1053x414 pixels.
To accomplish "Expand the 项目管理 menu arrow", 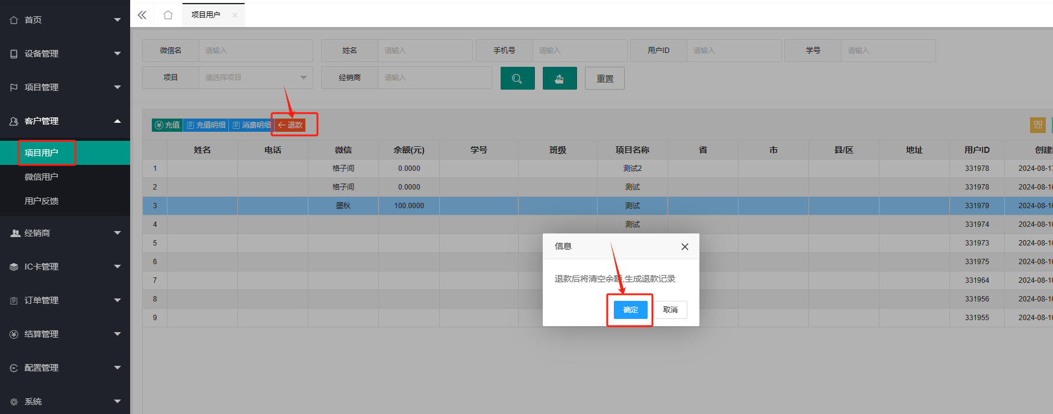I will 117,87.
